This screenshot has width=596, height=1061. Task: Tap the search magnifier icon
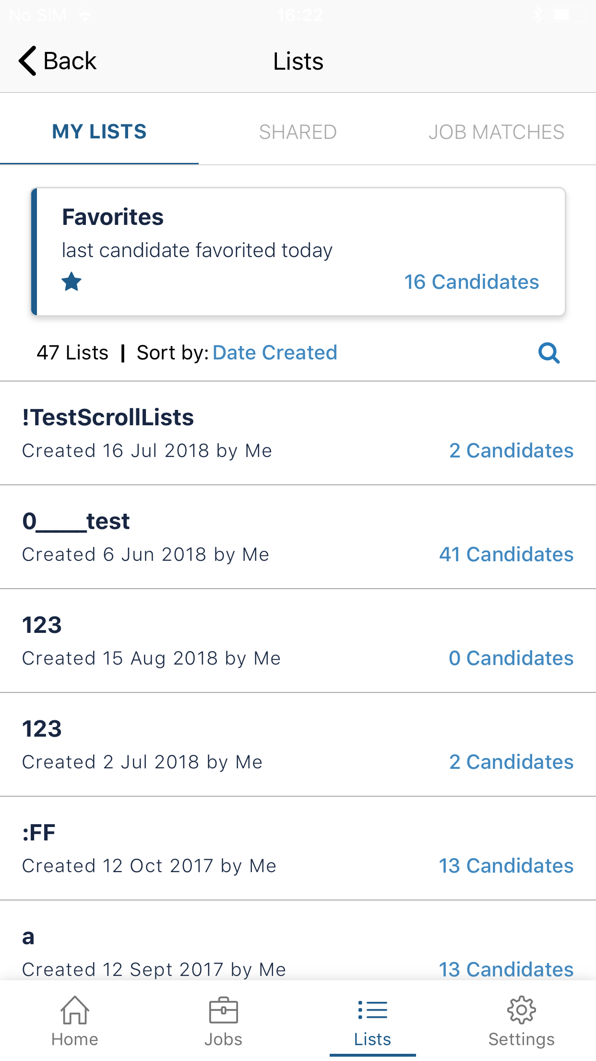click(549, 353)
